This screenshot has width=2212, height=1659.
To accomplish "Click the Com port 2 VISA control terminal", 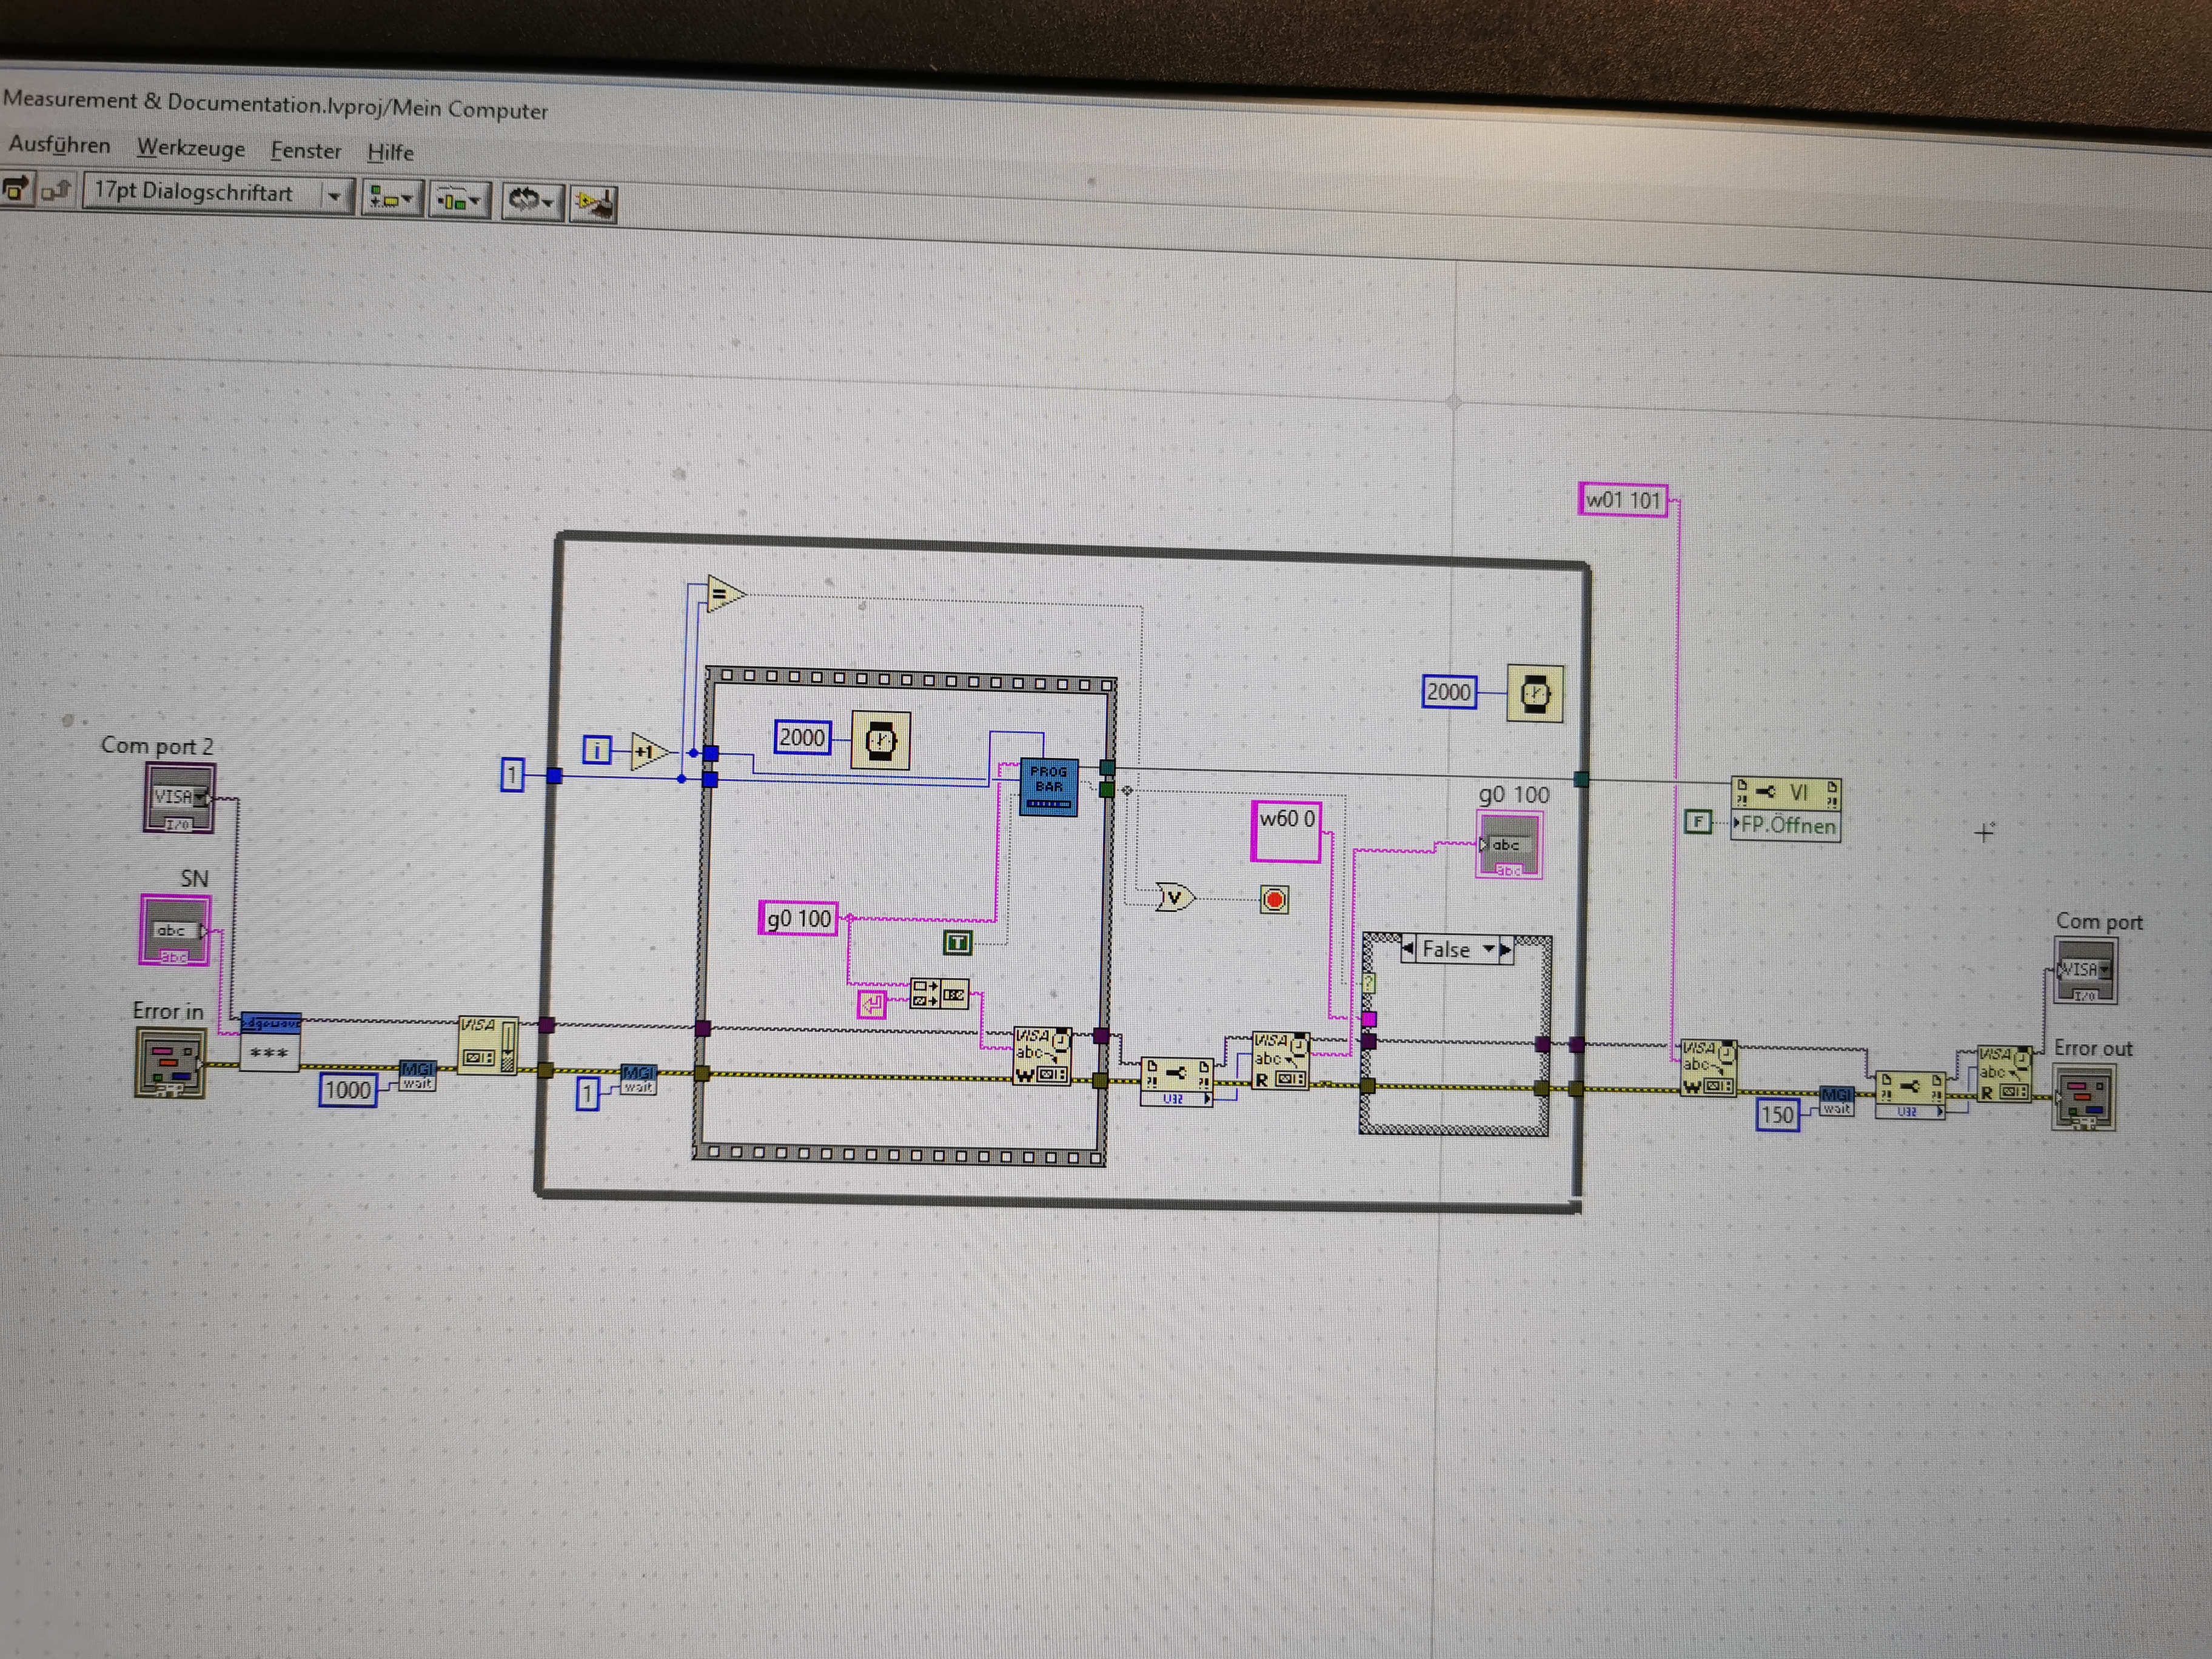I will click(x=179, y=798).
